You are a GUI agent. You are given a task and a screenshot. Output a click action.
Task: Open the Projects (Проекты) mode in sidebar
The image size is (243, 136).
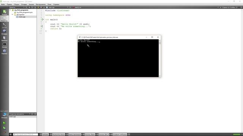click(4, 39)
